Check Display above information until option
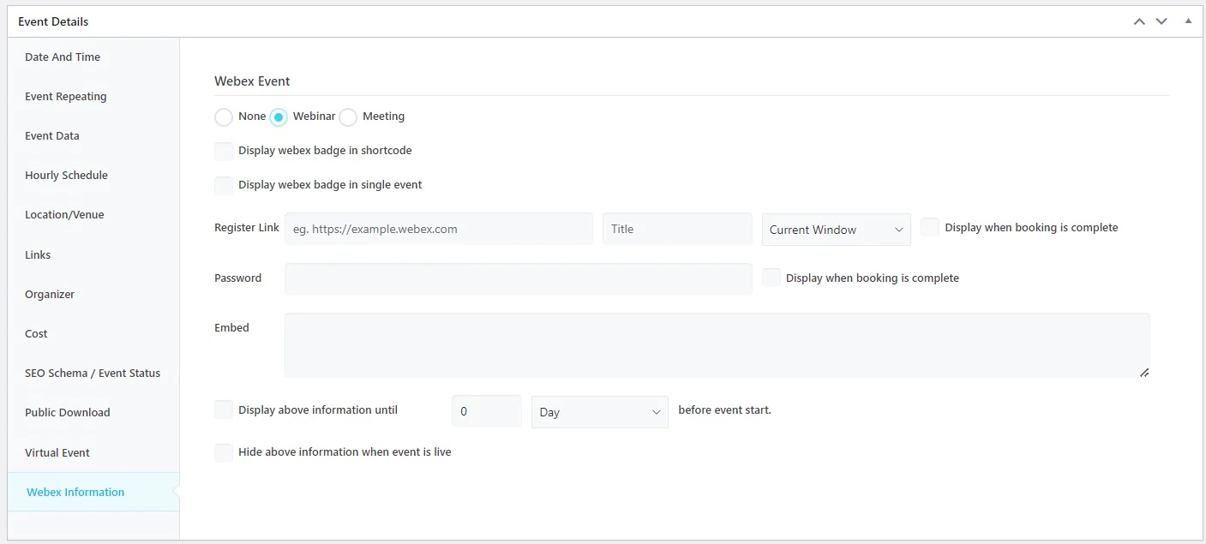This screenshot has height=544, width=1206. 224,410
